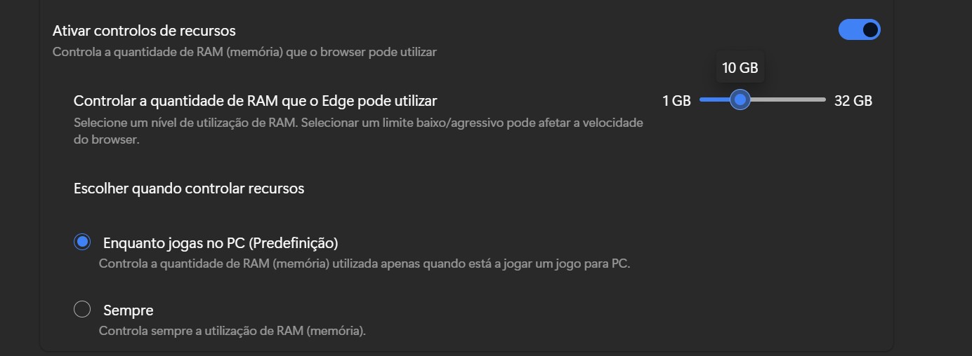
Task: Click the 10 GB slider value tooltip
Action: (740, 68)
